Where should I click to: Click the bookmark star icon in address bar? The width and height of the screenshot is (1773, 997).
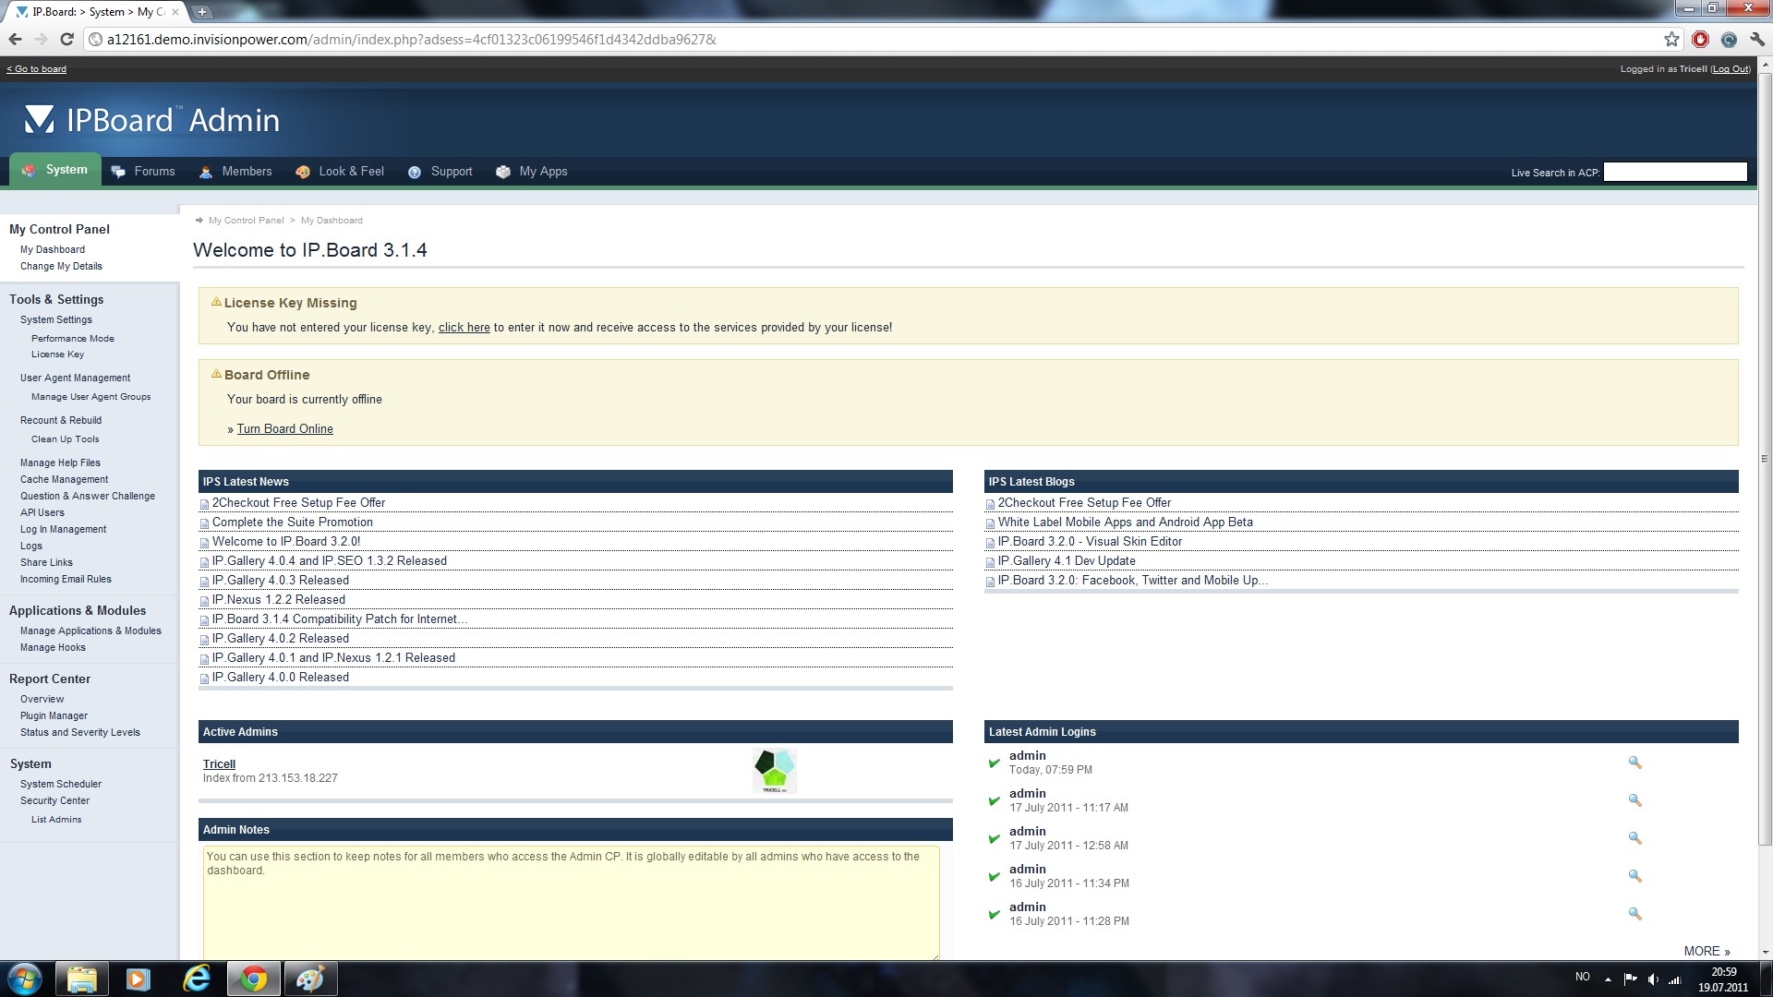click(1671, 39)
